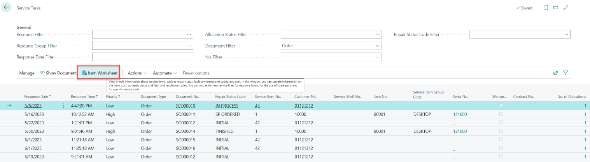Toggle the filter pane funnel icon

point(566,73)
